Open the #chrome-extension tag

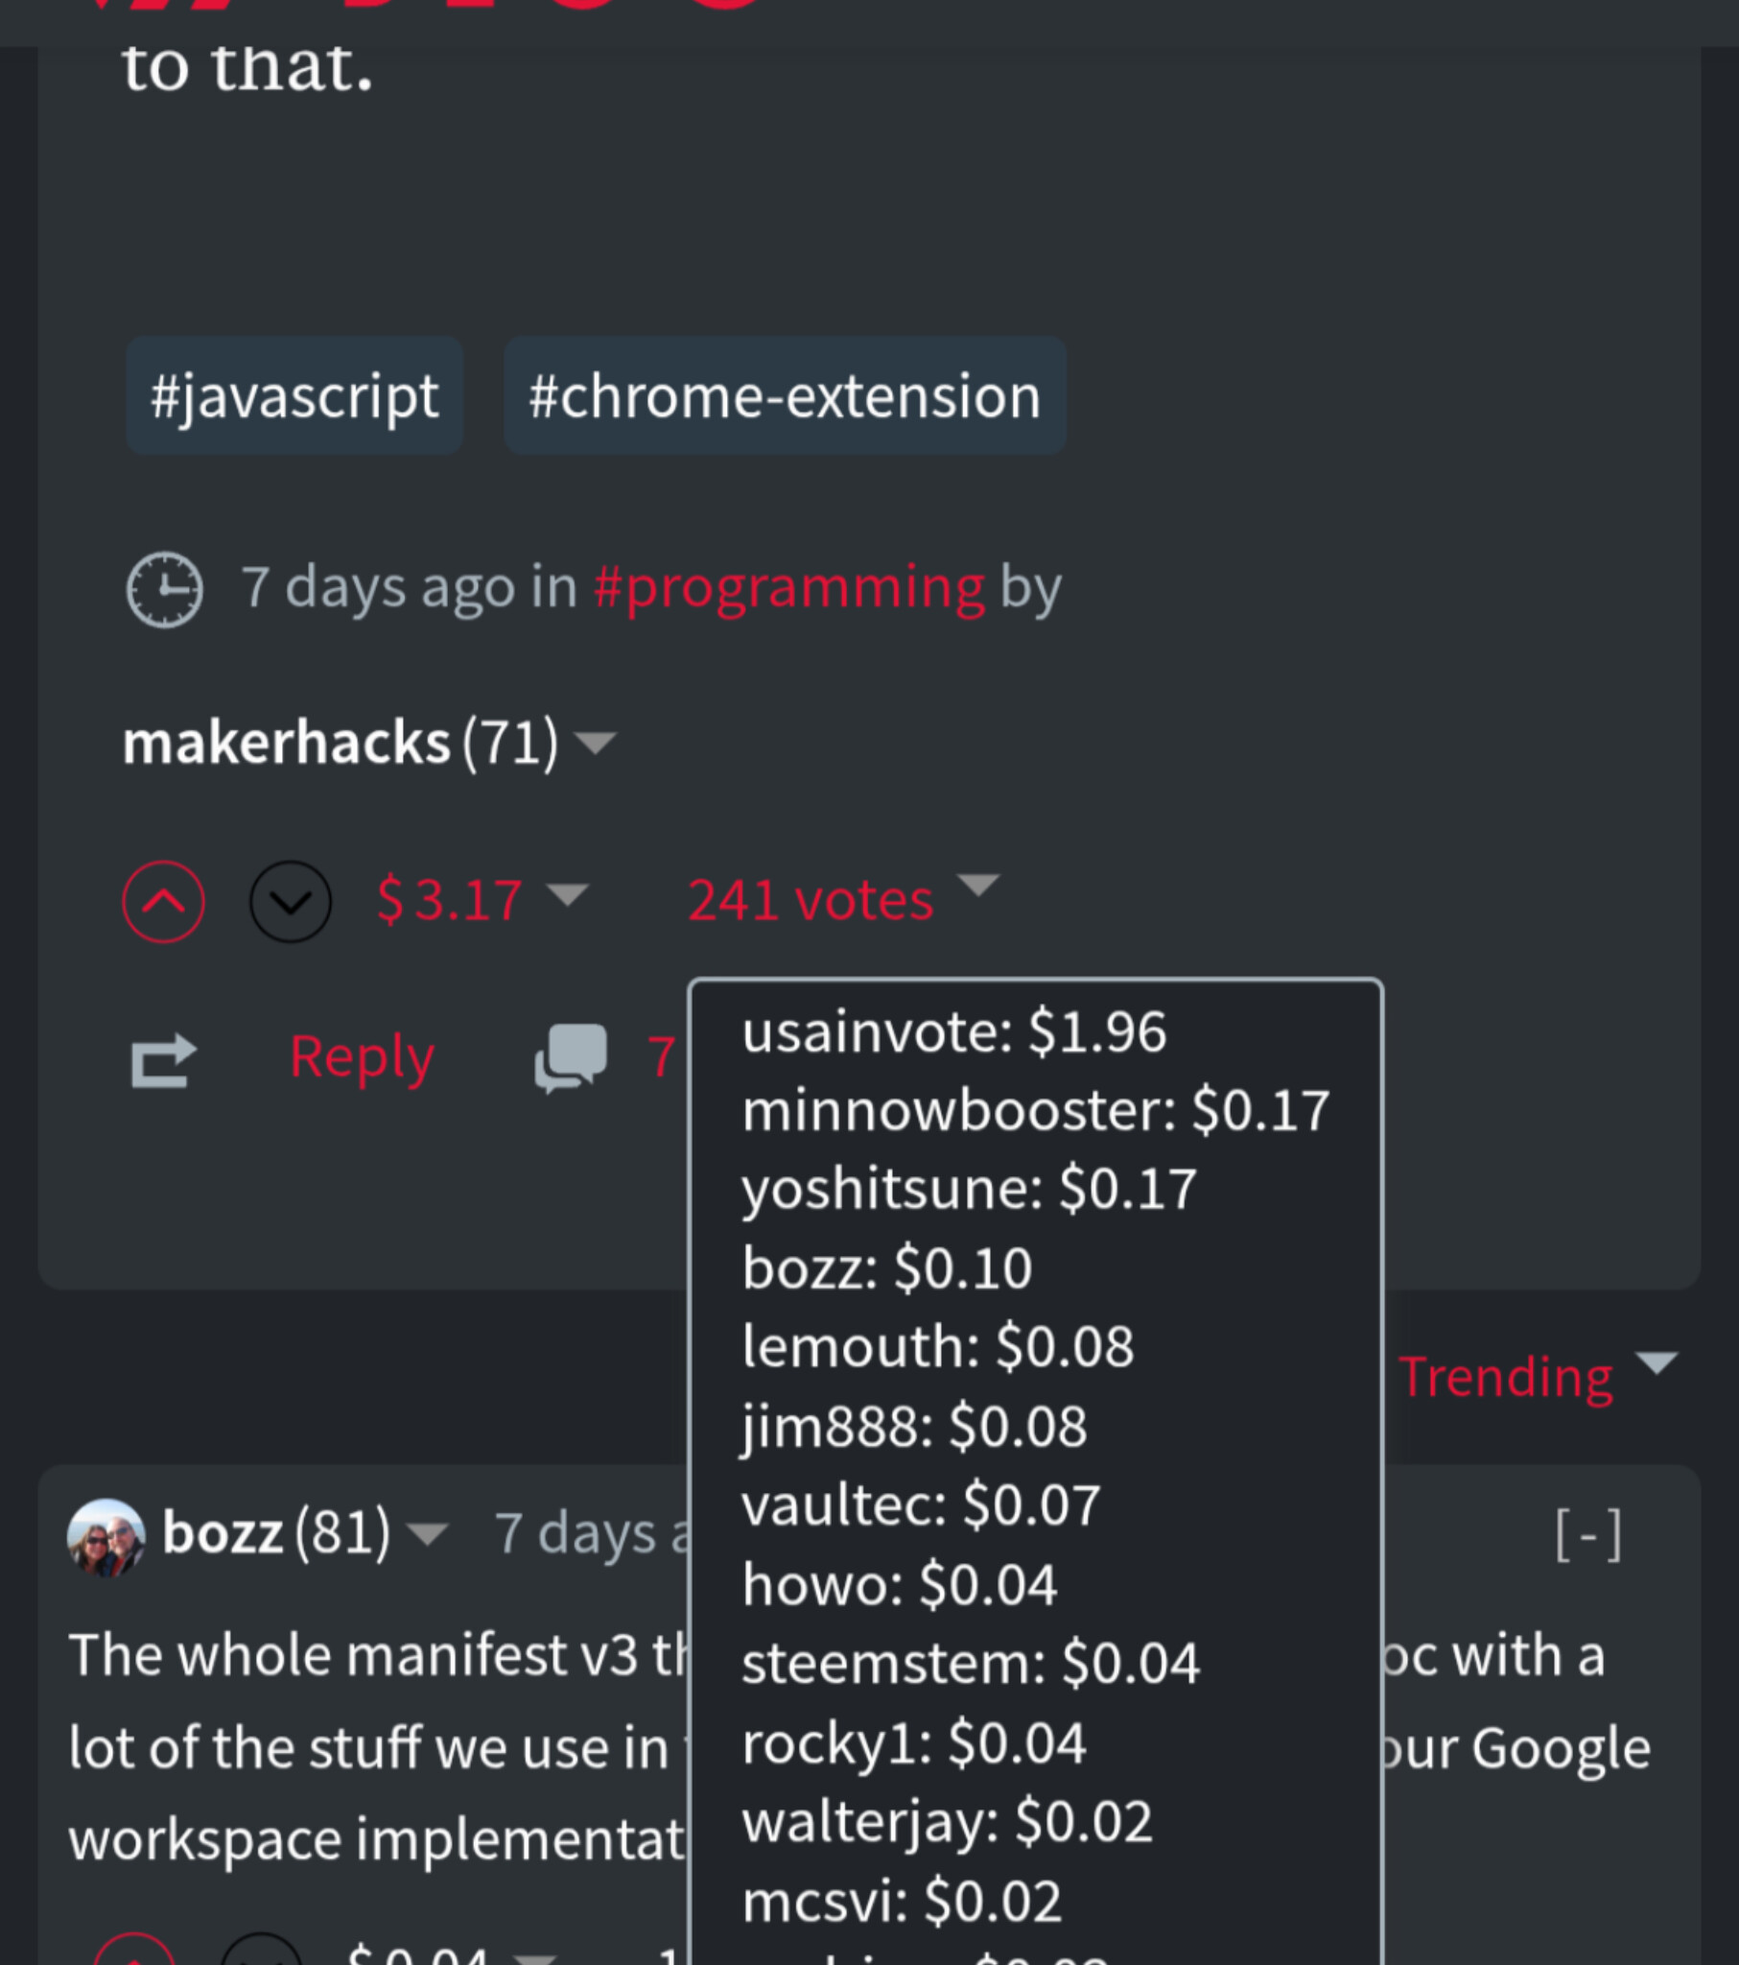click(785, 396)
